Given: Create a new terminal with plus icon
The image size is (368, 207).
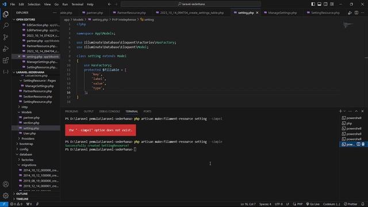Looking at the screenshot, I should click(340, 111).
